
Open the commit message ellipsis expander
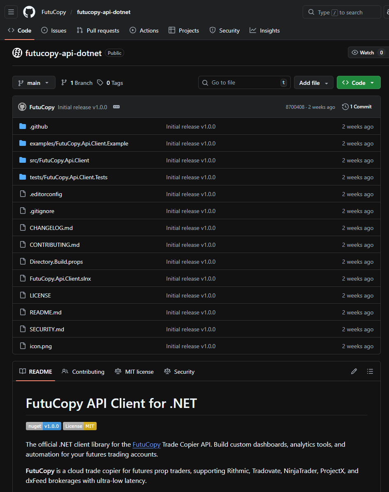(116, 106)
